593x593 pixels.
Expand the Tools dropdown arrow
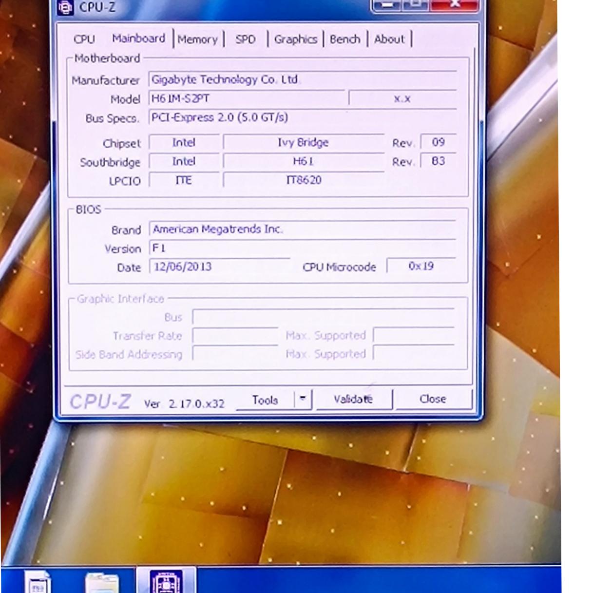point(303,399)
